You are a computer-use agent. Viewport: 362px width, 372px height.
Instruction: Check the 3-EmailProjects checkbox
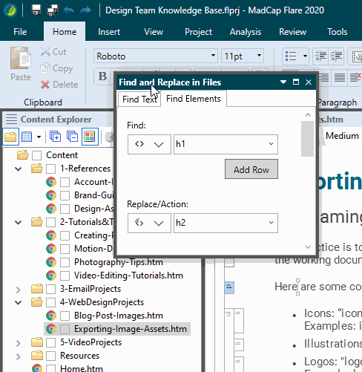50,289
